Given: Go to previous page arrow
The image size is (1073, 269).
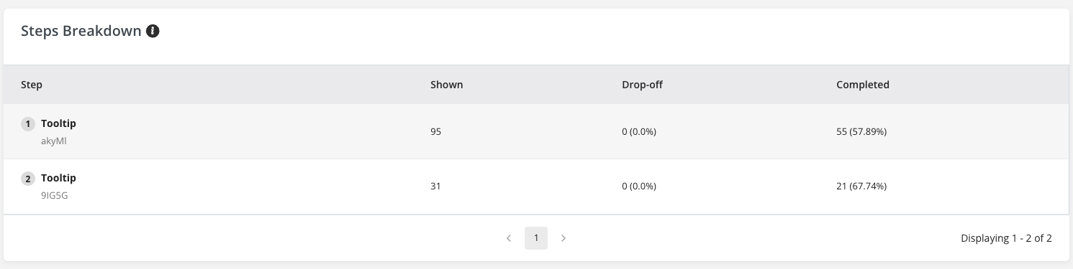Looking at the screenshot, I should point(509,238).
